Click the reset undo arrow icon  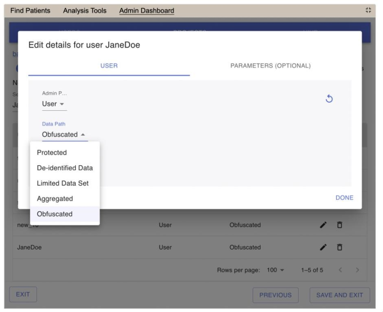point(329,99)
